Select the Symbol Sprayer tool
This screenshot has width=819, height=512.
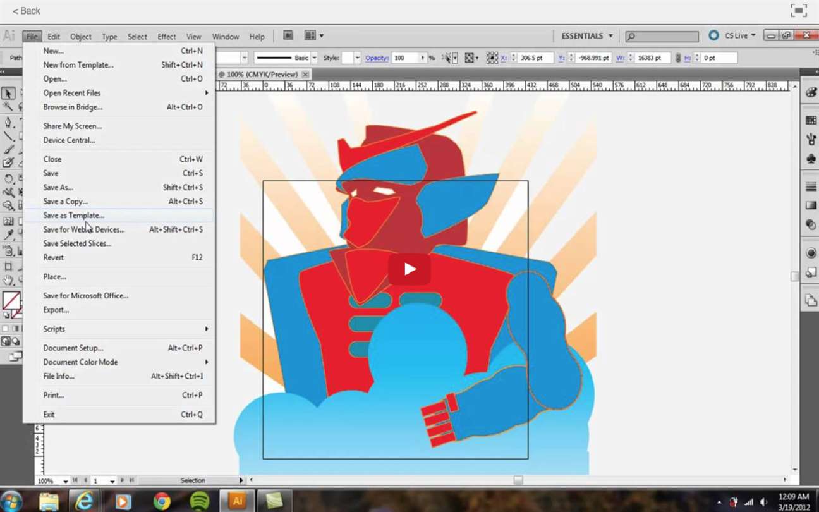click(x=8, y=251)
